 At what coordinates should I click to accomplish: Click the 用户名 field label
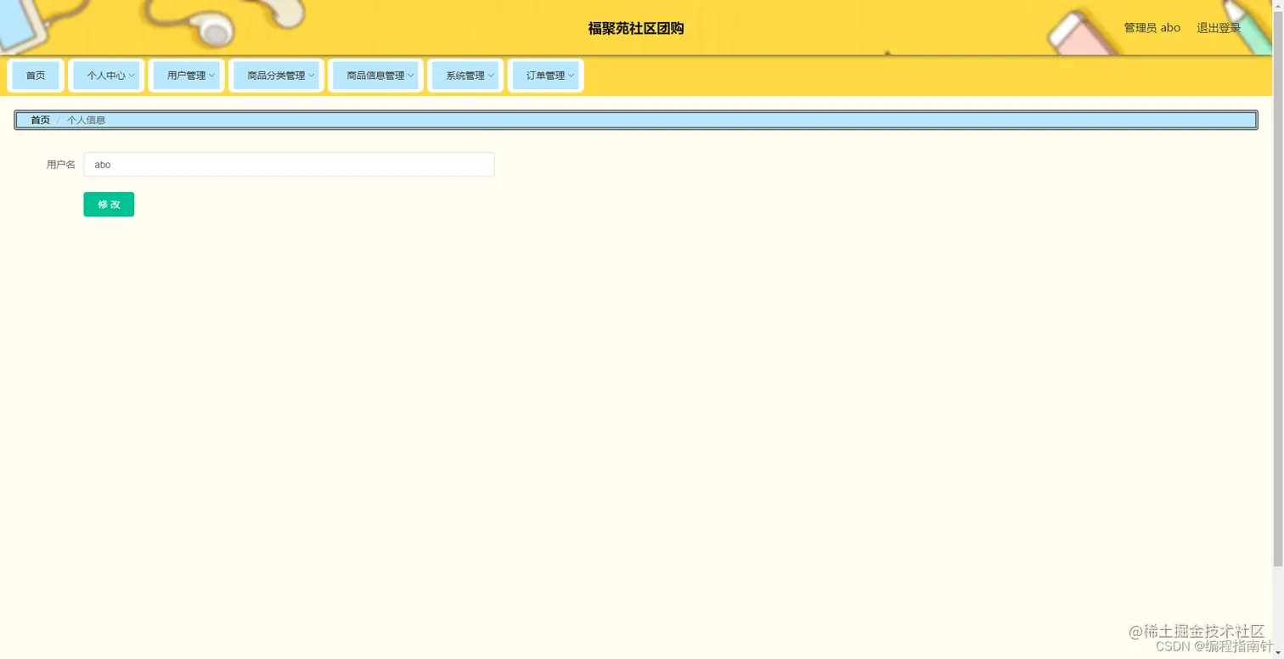[x=60, y=165]
